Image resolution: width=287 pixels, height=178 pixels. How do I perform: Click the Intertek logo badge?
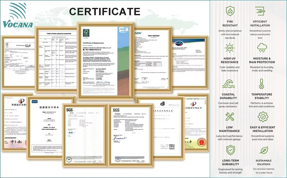(34, 102)
